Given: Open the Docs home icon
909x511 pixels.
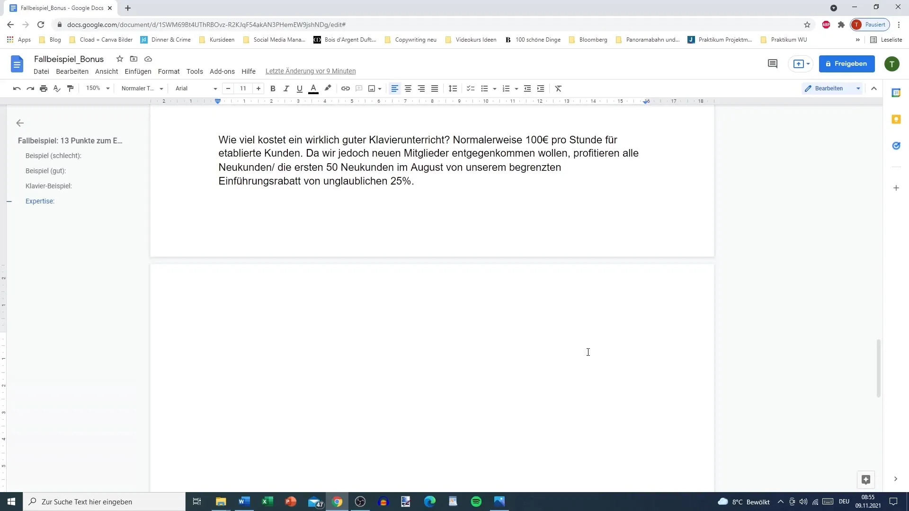Looking at the screenshot, I should tap(17, 64).
